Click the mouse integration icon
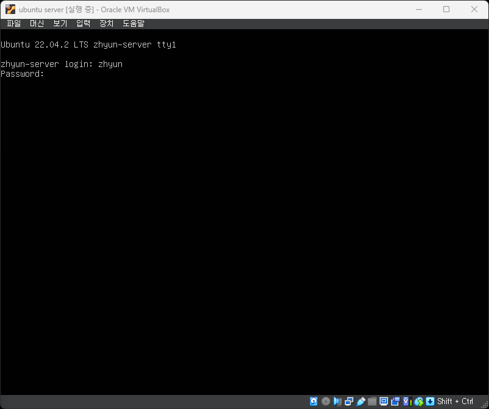The height and width of the screenshot is (409, 489). point(419,402)
